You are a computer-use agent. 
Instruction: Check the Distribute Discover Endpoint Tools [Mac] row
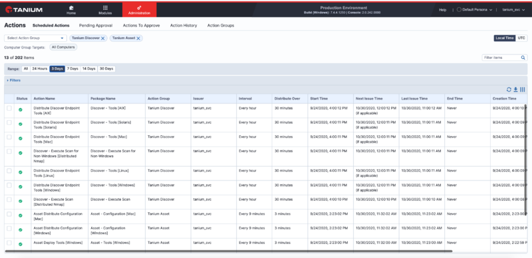click(9, 137)
